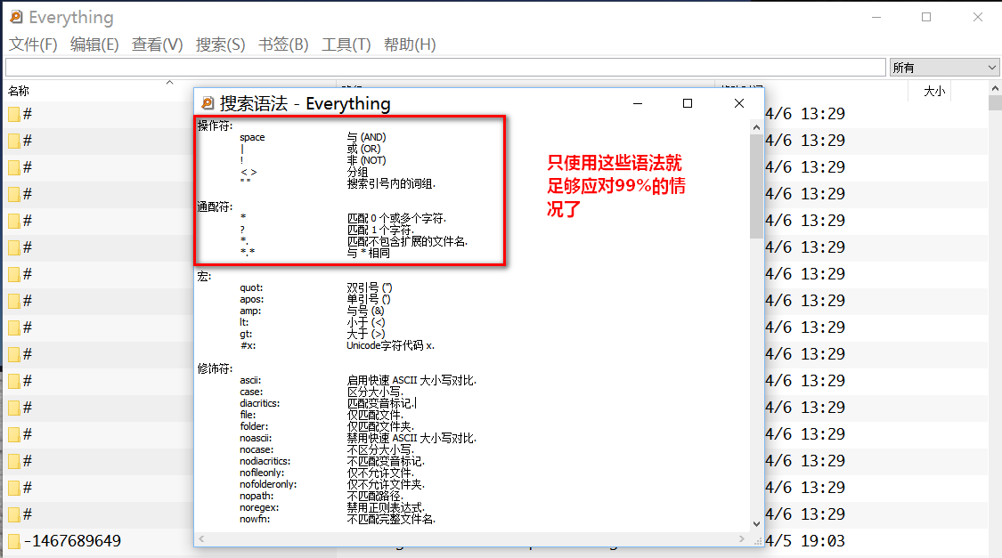Click the apos: macro entry

tap(252, 299)
